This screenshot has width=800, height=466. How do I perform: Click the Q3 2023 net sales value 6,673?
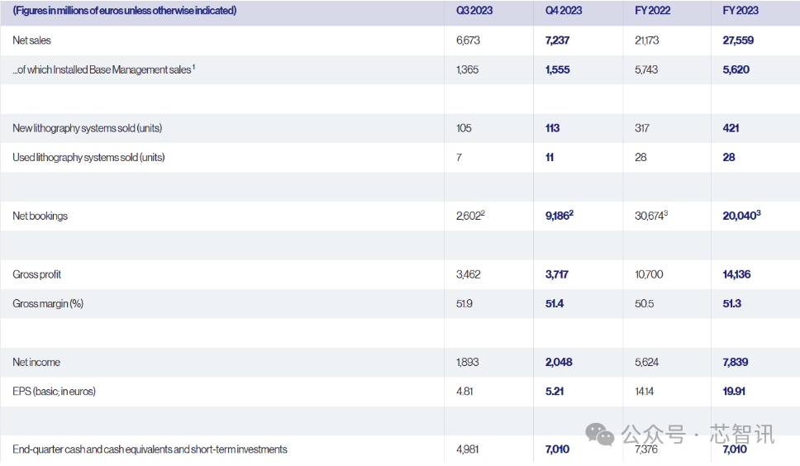pyautogui.click(x=468, y=40)
